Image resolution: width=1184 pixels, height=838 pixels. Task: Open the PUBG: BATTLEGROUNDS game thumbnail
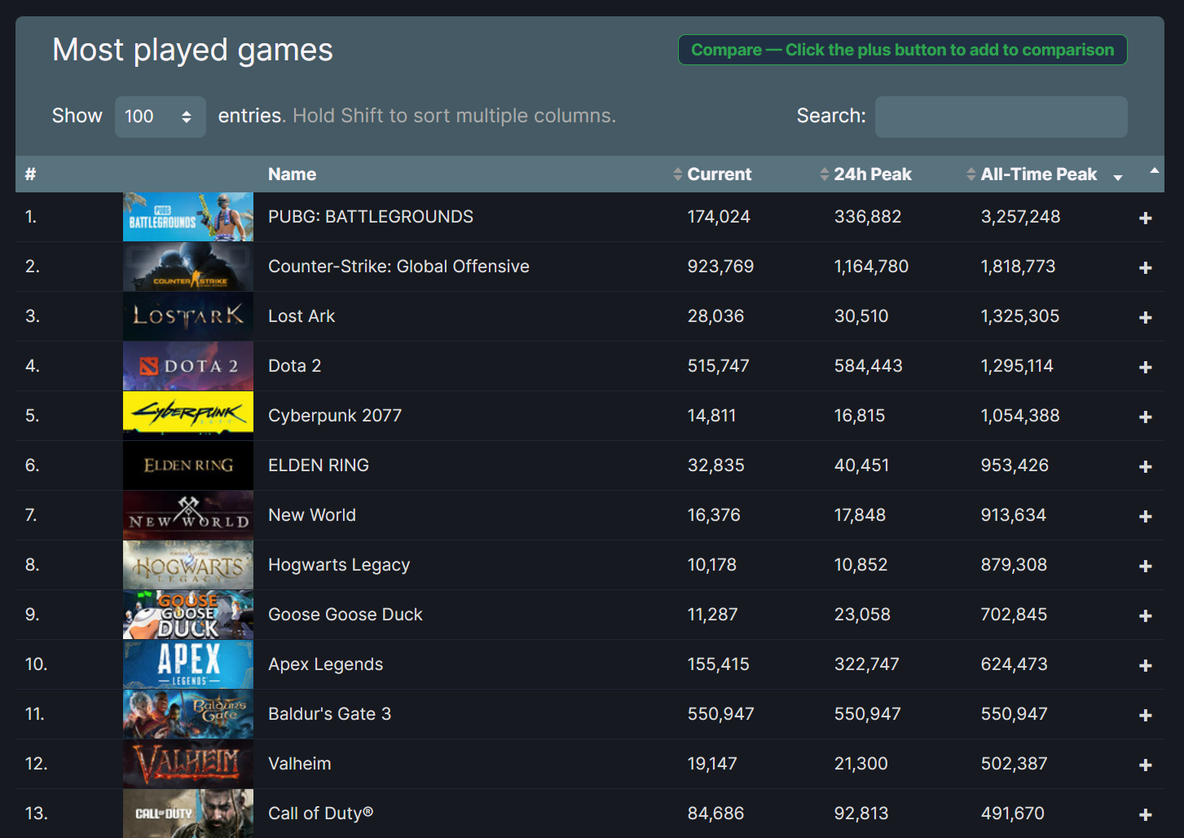coord(188,217)
